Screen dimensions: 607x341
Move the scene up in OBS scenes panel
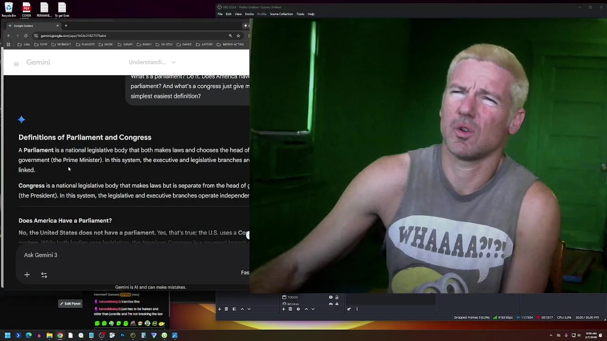(x=242, y=309)
